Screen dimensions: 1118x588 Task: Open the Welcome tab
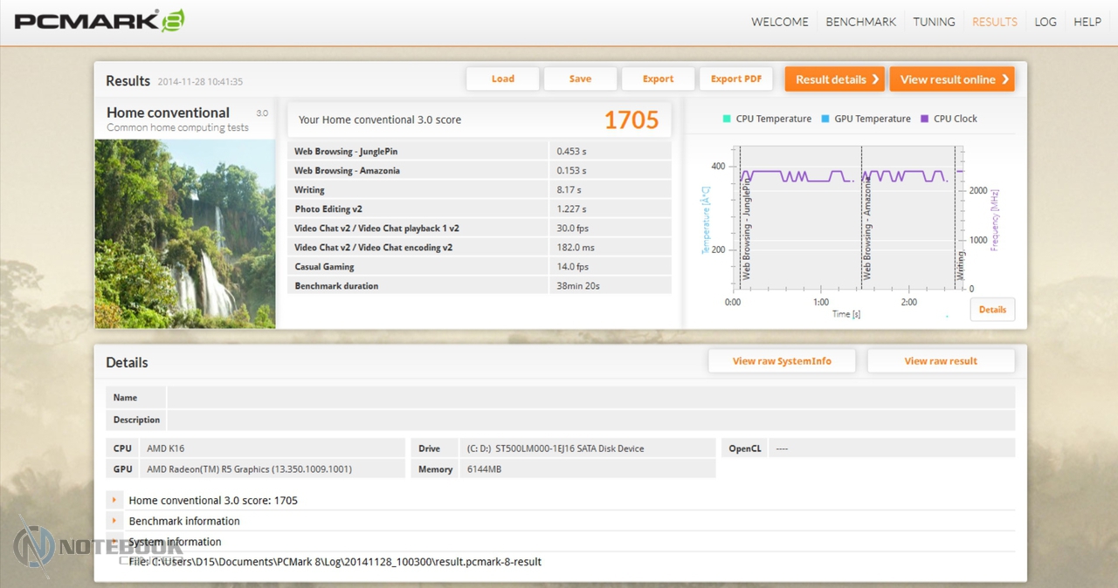tap(779, 22)
